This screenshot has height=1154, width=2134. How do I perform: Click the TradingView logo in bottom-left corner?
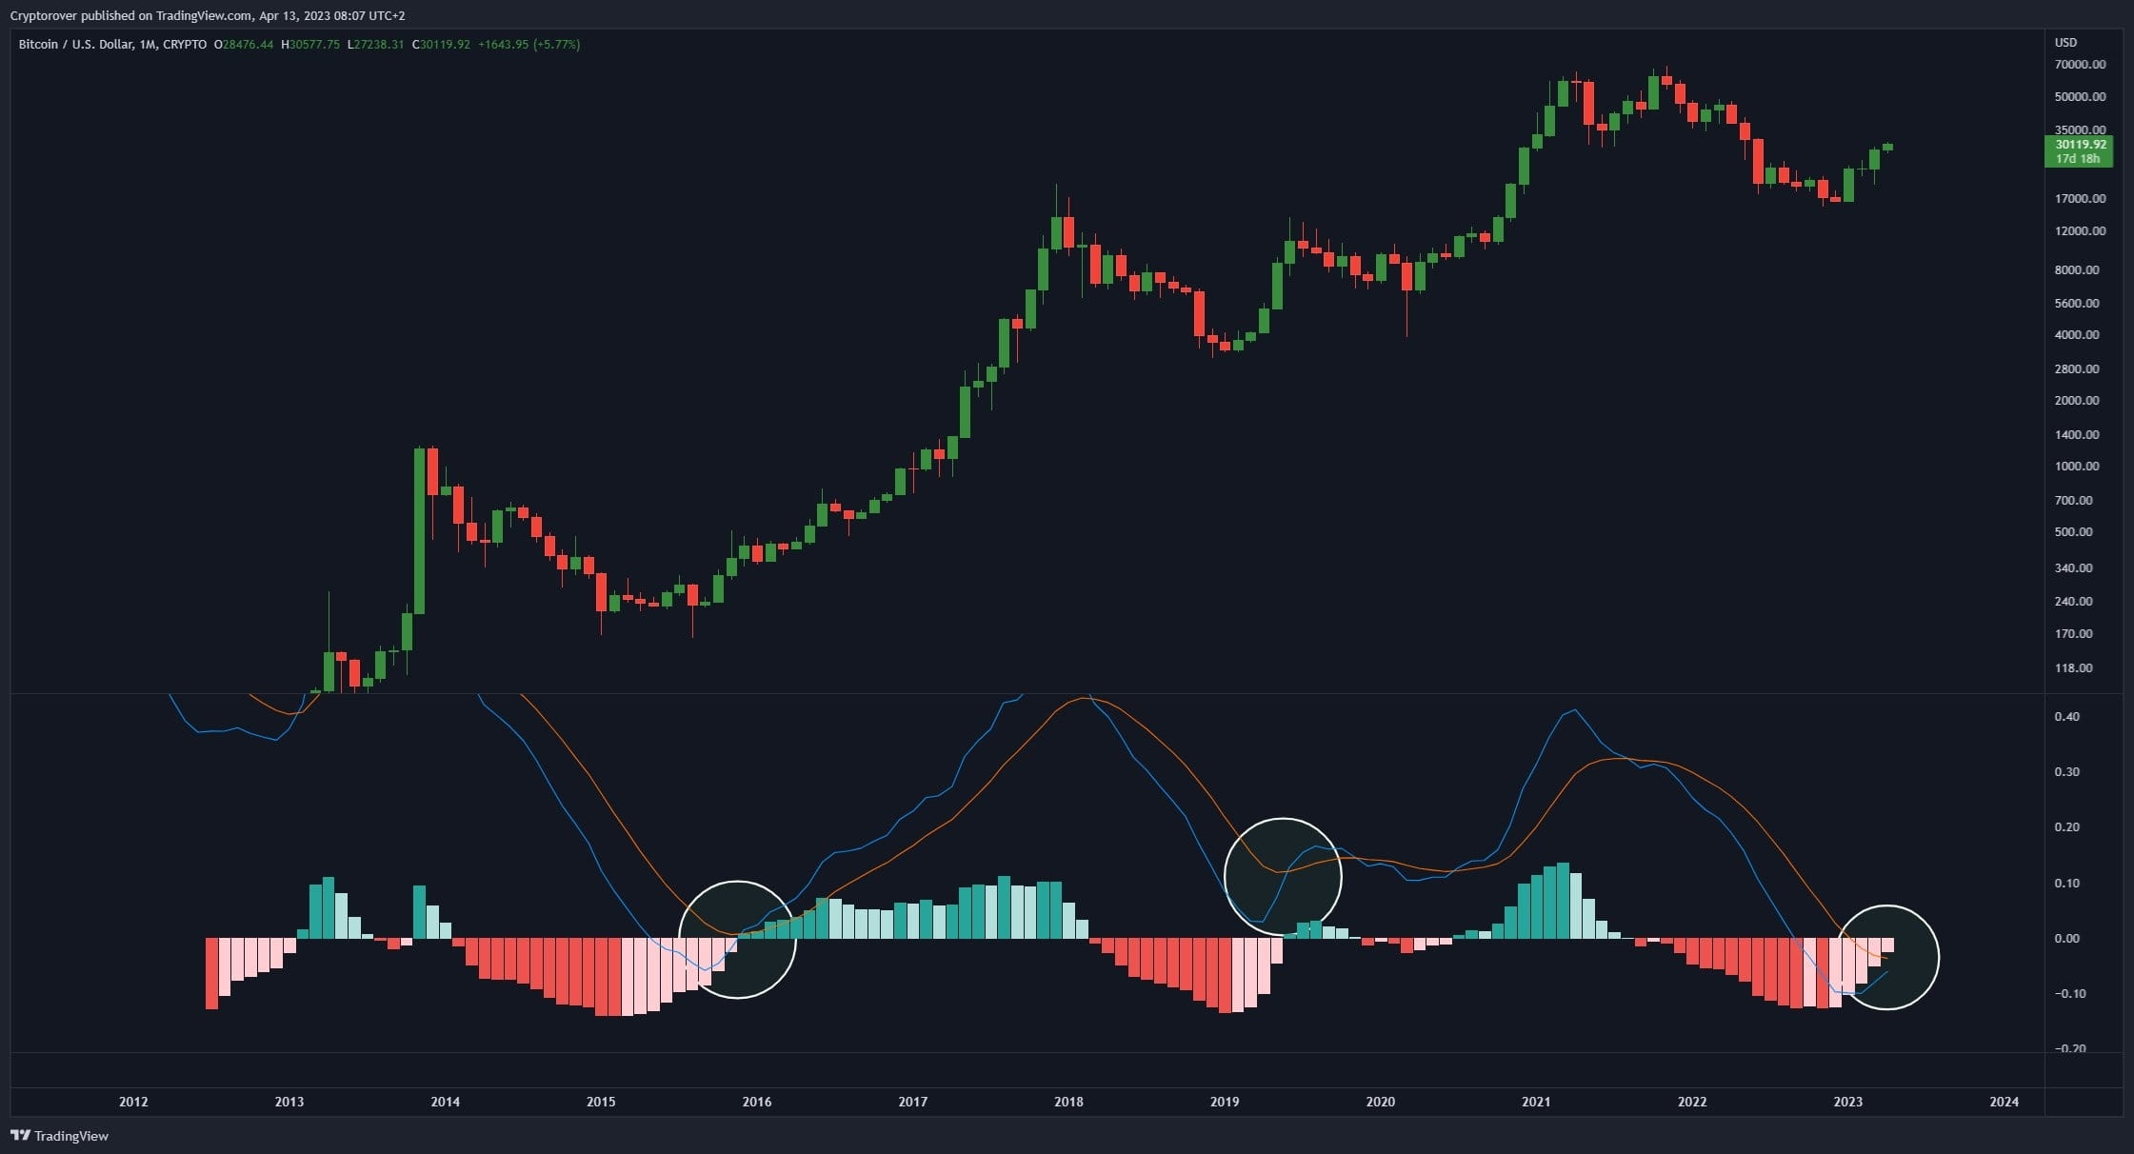(57, 1136)
